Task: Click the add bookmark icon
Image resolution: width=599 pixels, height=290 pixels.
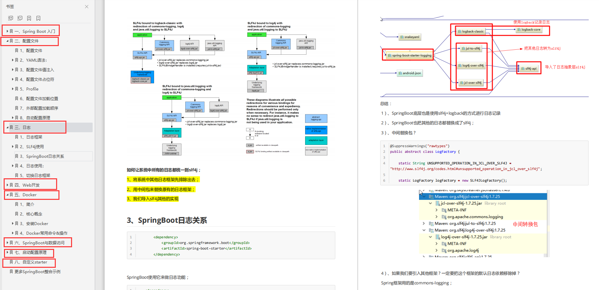Action: coord(29,18)
